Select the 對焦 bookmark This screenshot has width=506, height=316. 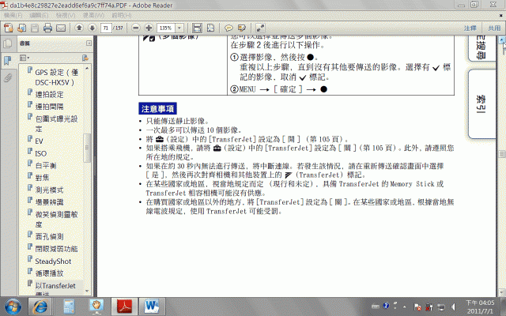(x=42, y=178)
